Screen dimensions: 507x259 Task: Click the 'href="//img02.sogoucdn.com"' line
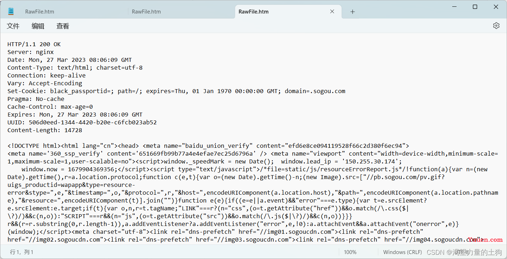246,240
